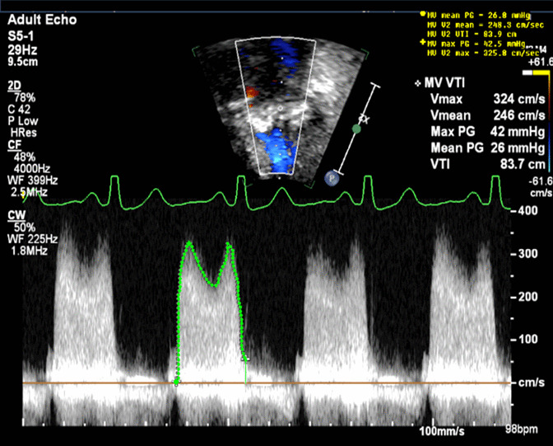The width and height of the screenshot is (553, 446).
Task: Click the 98bpm heart rate readout
Action: 522,431
